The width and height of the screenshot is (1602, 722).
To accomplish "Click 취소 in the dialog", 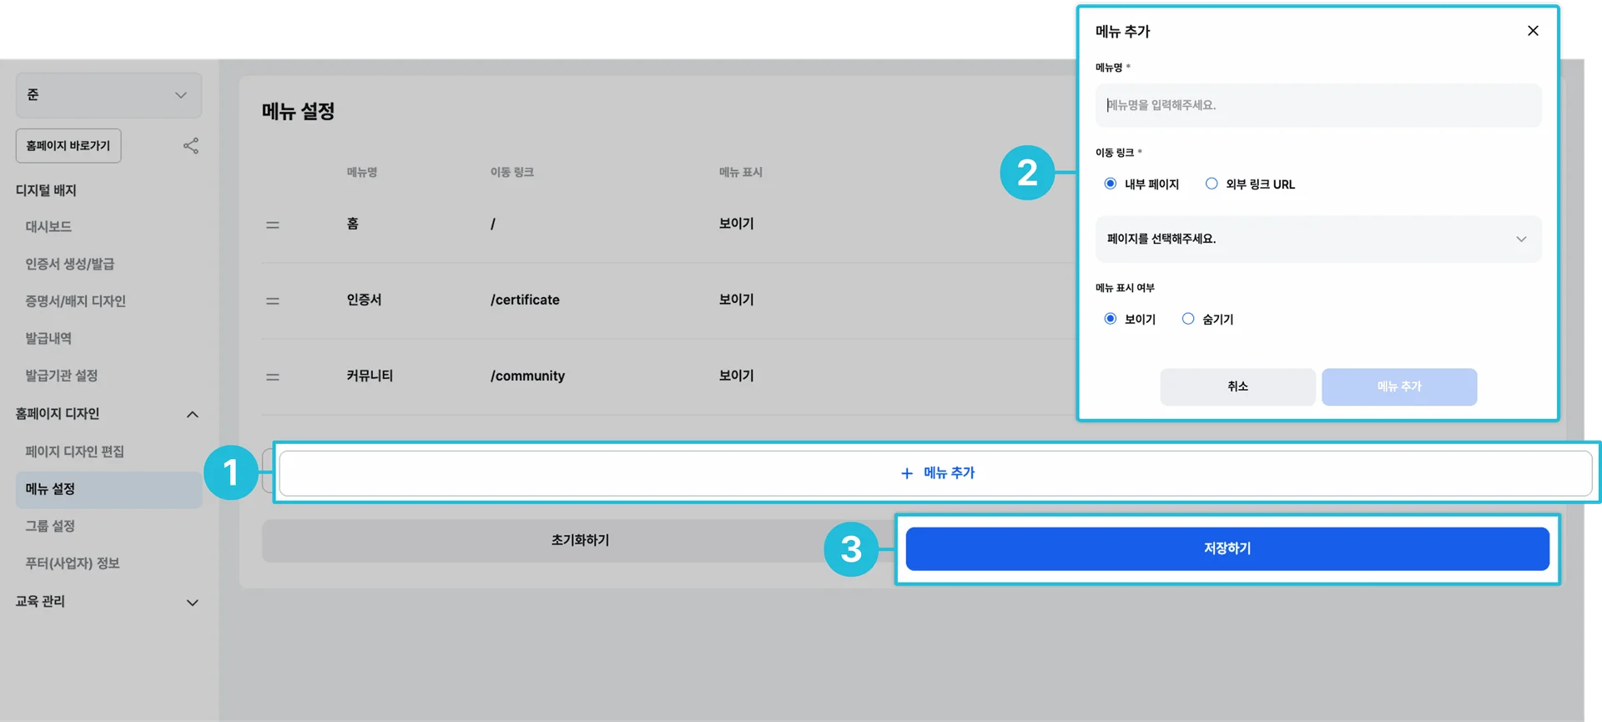I will (x=1237, y=387).
